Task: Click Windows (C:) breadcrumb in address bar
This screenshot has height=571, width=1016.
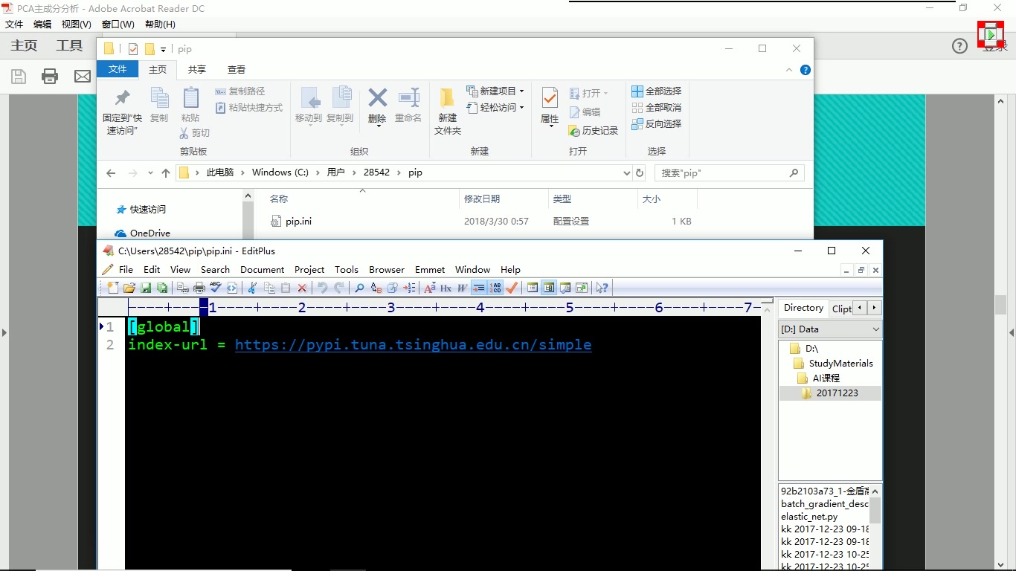Action: click(280, 172)
